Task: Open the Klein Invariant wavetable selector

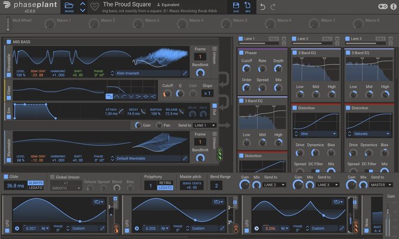Action: 148,73
